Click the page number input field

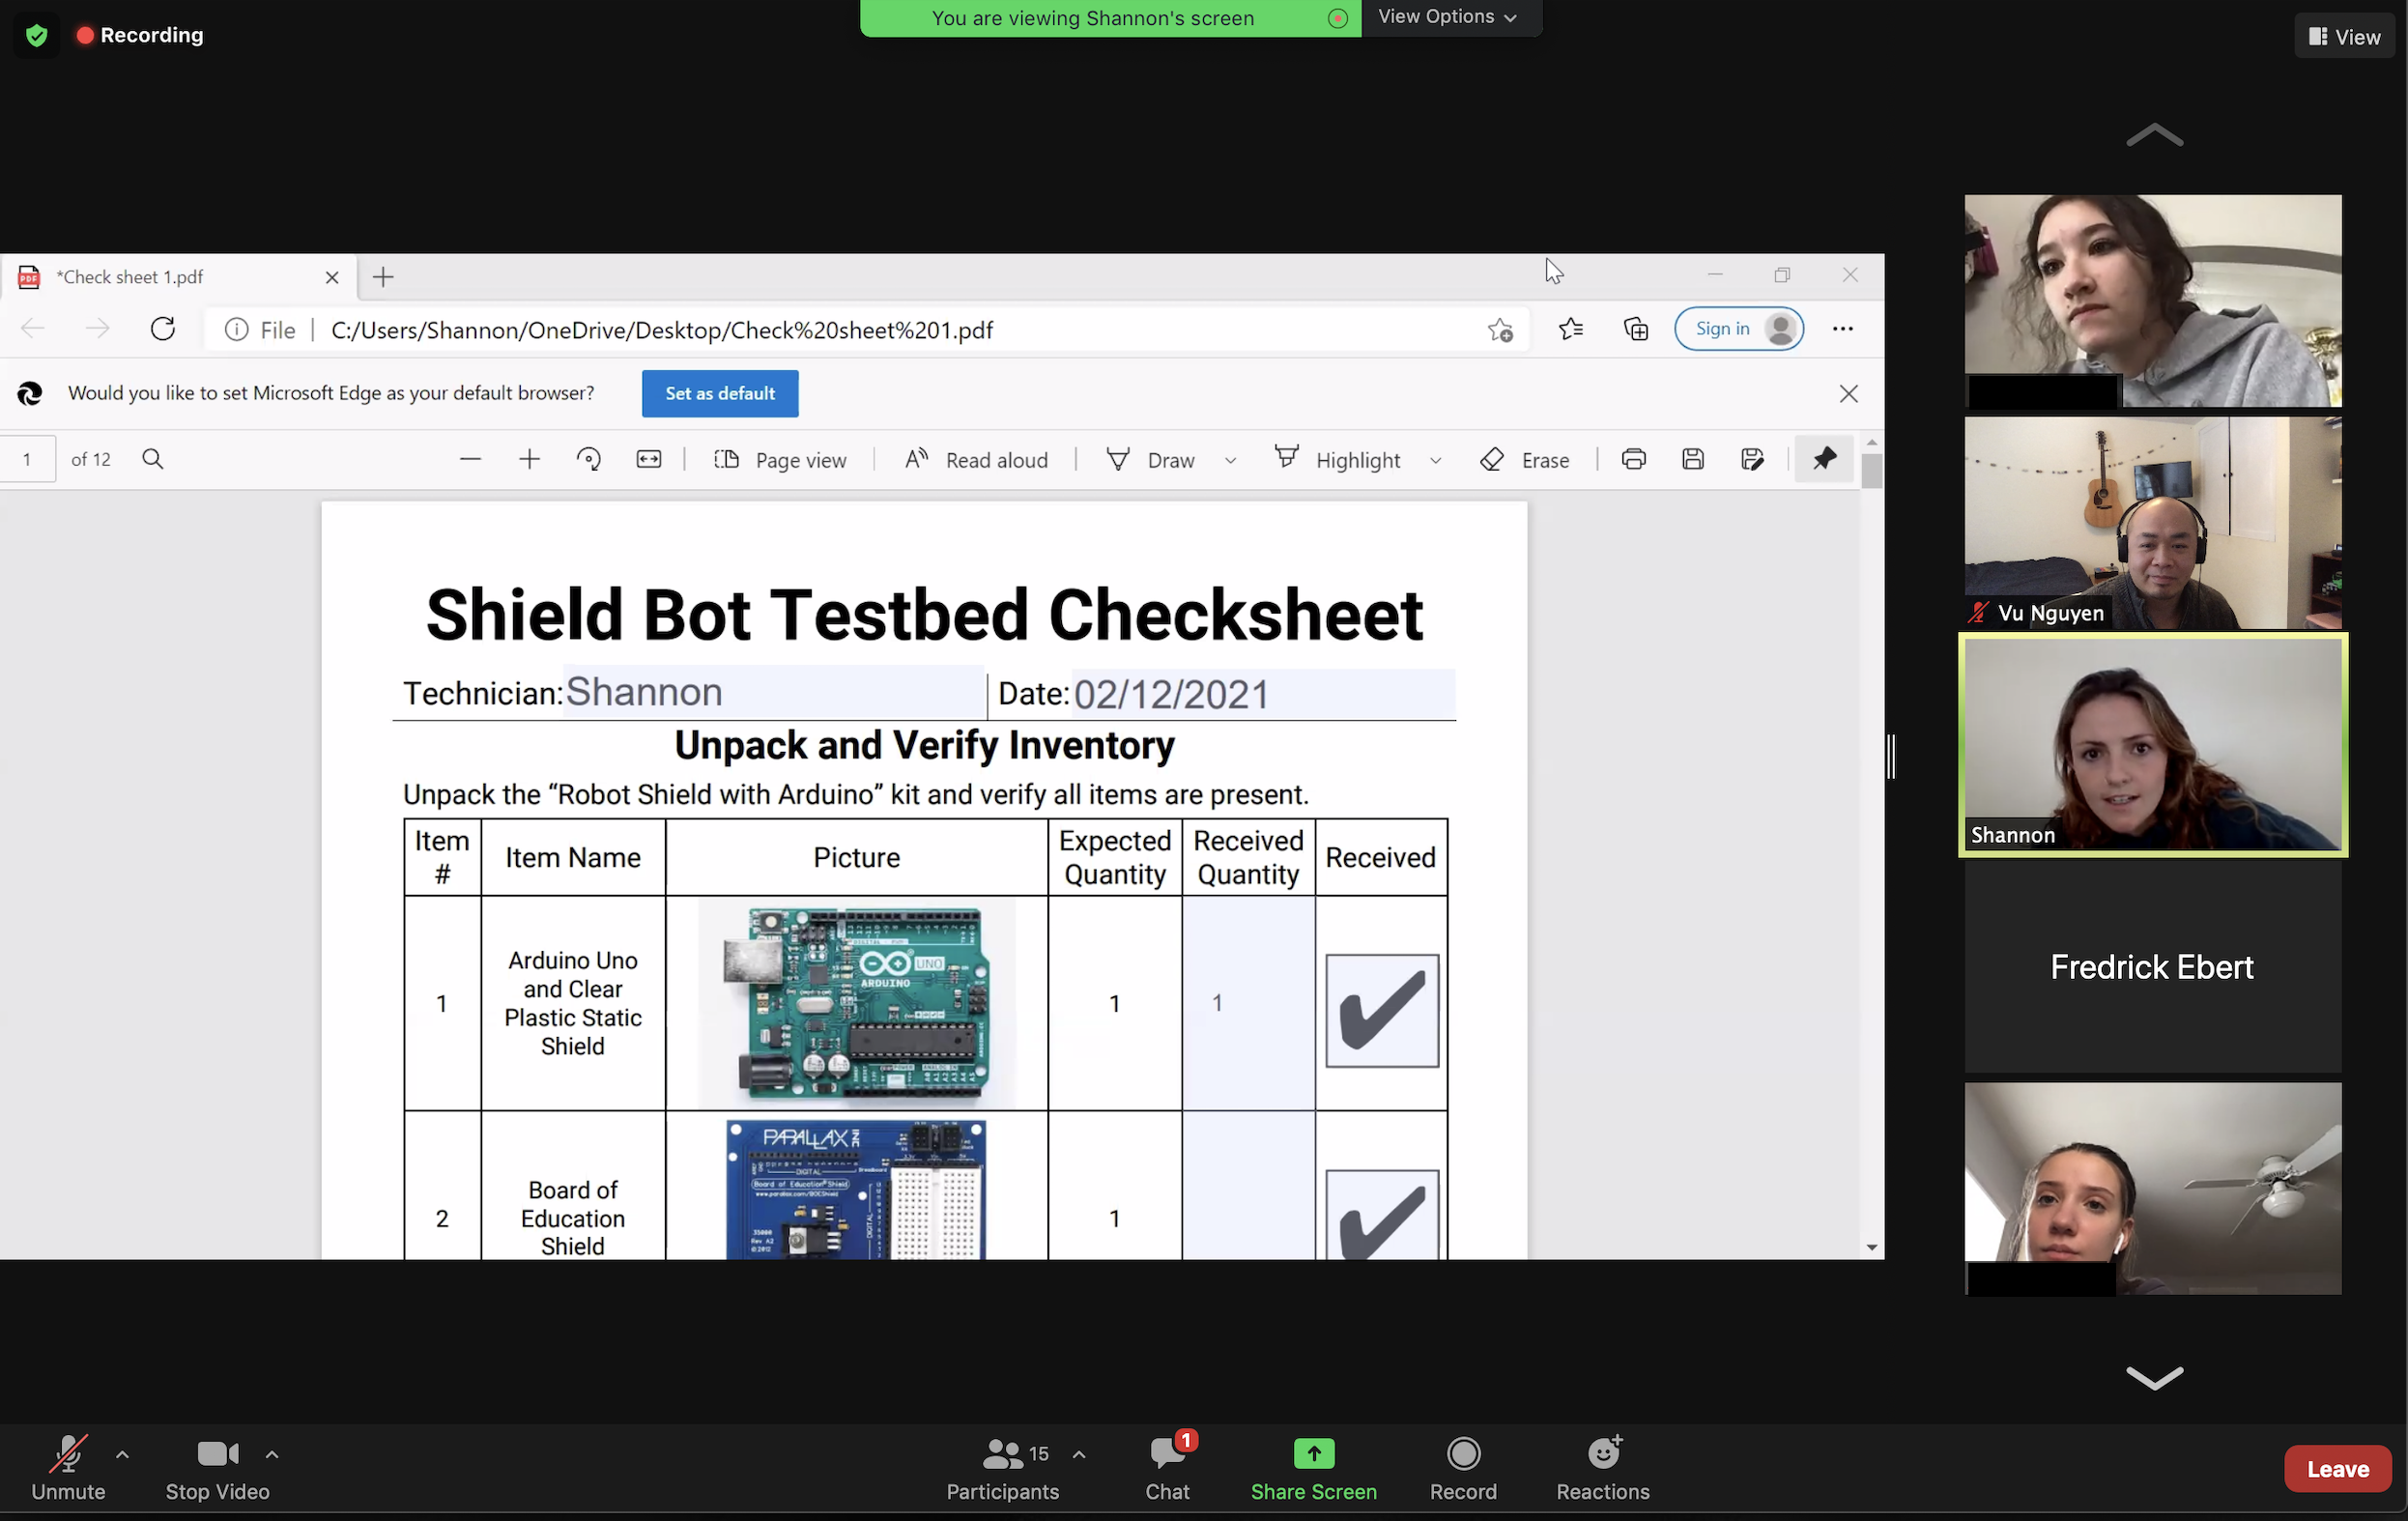tap(26, 457)
